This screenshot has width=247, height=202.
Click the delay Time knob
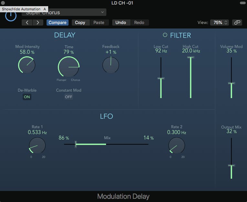(69, 67)
